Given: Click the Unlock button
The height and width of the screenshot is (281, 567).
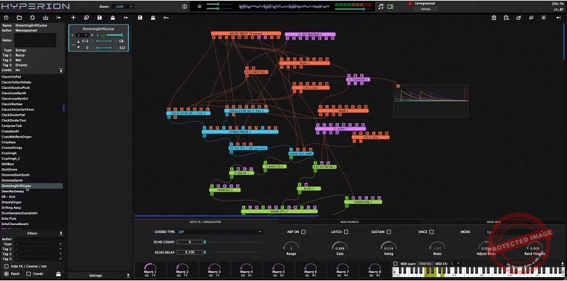Looking at the screenshot, I should point(426,9).
